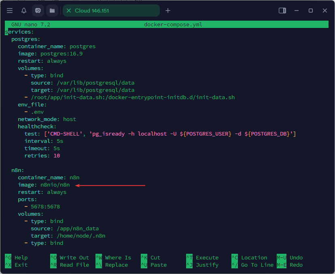Click the 'GNU nano 7.2' title text
Image resolution: width=335 pixels, height=274 pixels.
tap(31, 25)
